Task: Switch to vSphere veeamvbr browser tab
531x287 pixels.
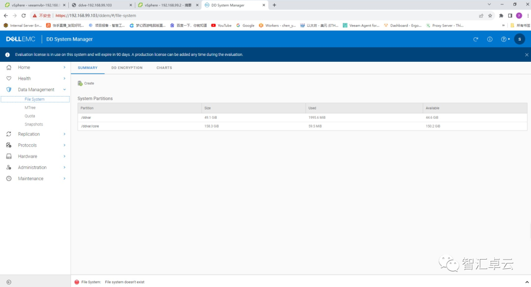Action: [35, 5]
